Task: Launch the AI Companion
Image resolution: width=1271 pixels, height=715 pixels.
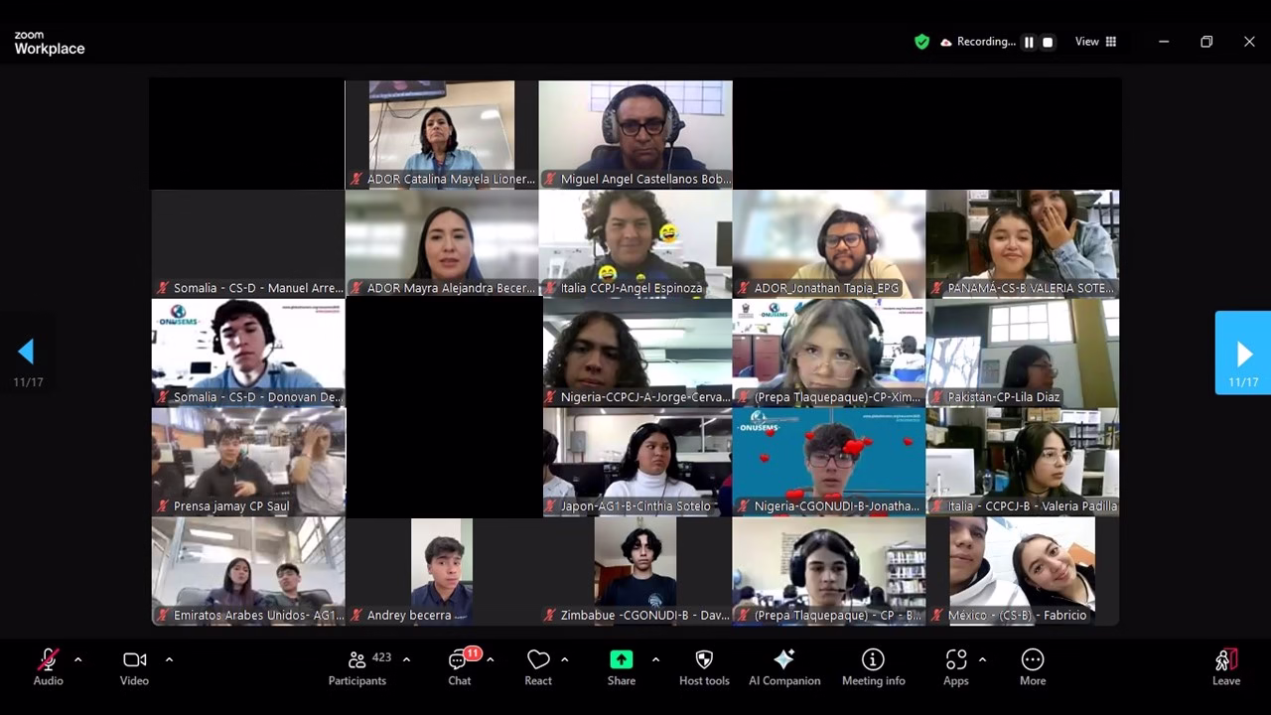Action: click(x=783, y=666)
